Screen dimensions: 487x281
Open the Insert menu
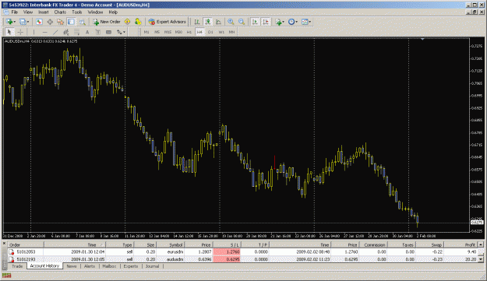click(44, 12)
